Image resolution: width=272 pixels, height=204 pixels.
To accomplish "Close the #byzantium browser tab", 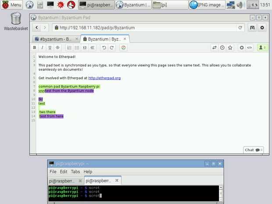I will [77, 39].
